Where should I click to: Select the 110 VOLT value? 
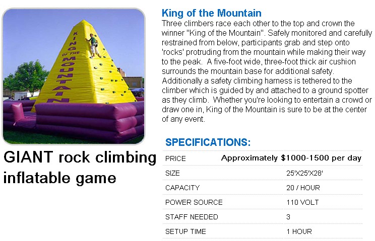click(x=302, y=202)
